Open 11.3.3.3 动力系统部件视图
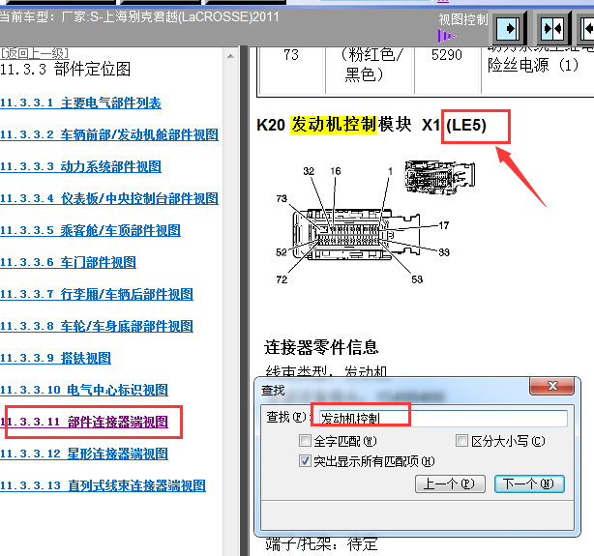The height and width of the screenshot is (556, 594). tap(80, 166)
